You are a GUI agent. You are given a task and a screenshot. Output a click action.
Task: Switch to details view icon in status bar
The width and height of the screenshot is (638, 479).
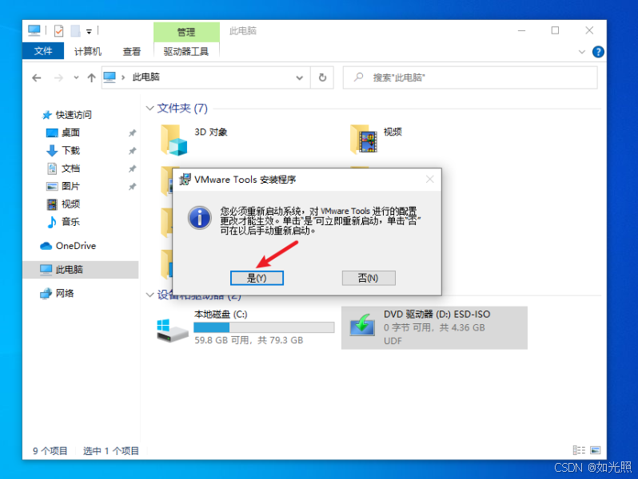point(579,450)
